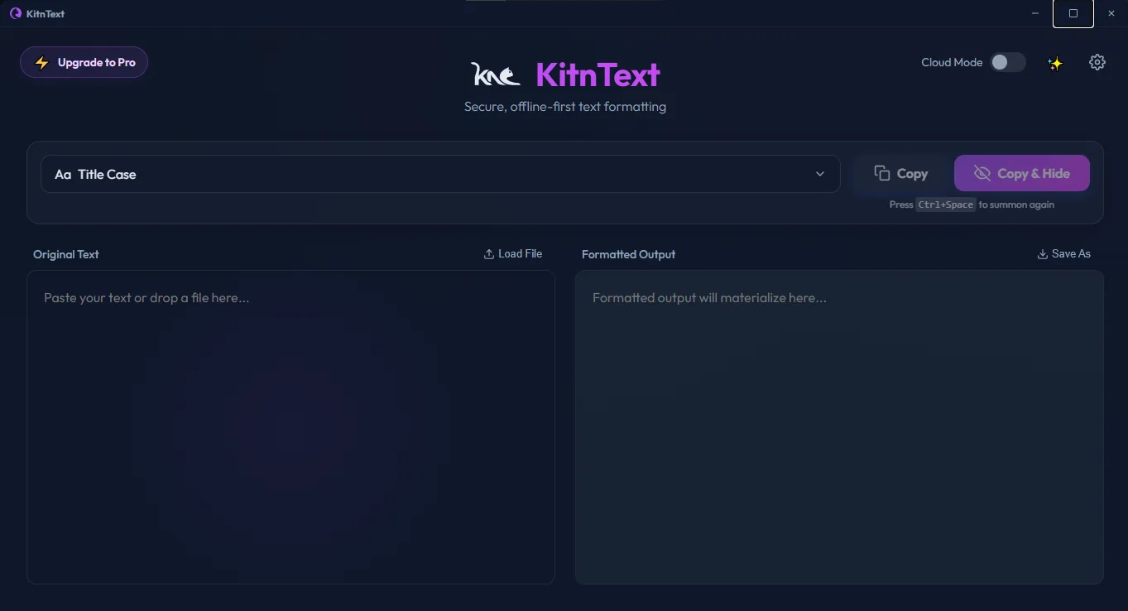The height and width of the screenshot is (611, 1128).
Task: Click the 'Cloud Mode' label text
Action: tap(952, 62)
